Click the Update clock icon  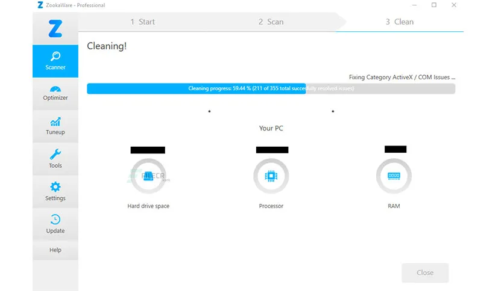(x=55, y=219)
